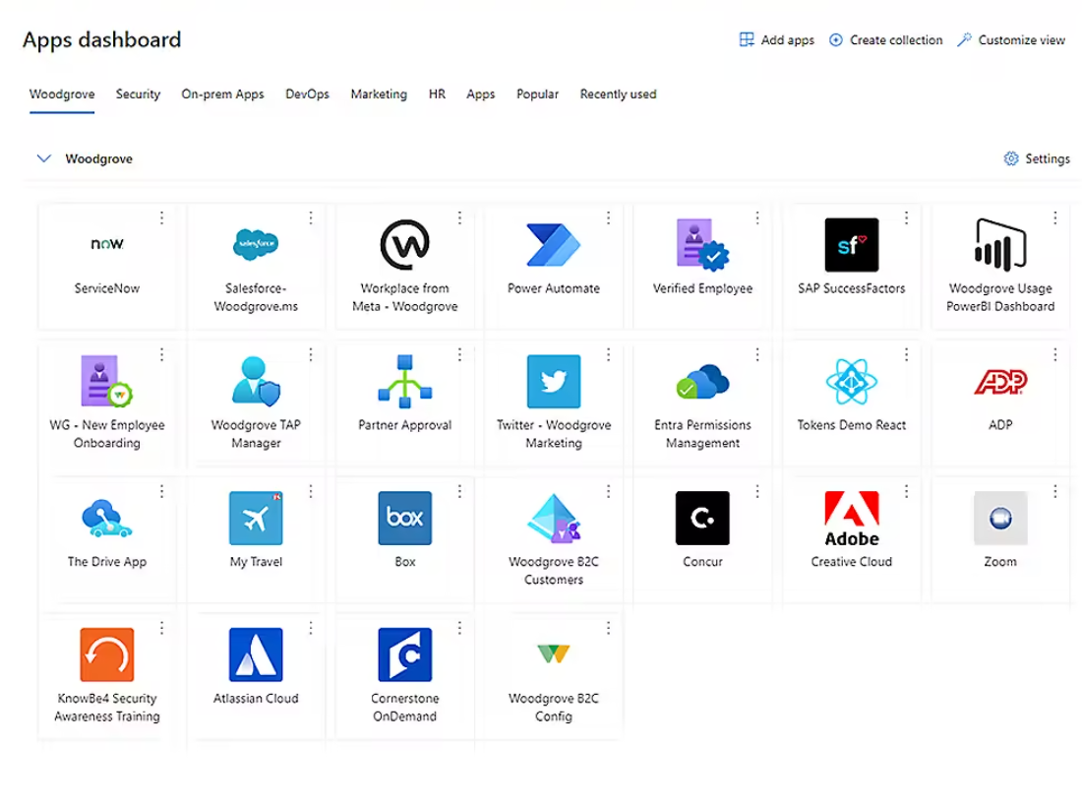The width and height of the screenshot is (1082, 807).
Task: Show the Recently used tab
Action: tap(619, 94)
